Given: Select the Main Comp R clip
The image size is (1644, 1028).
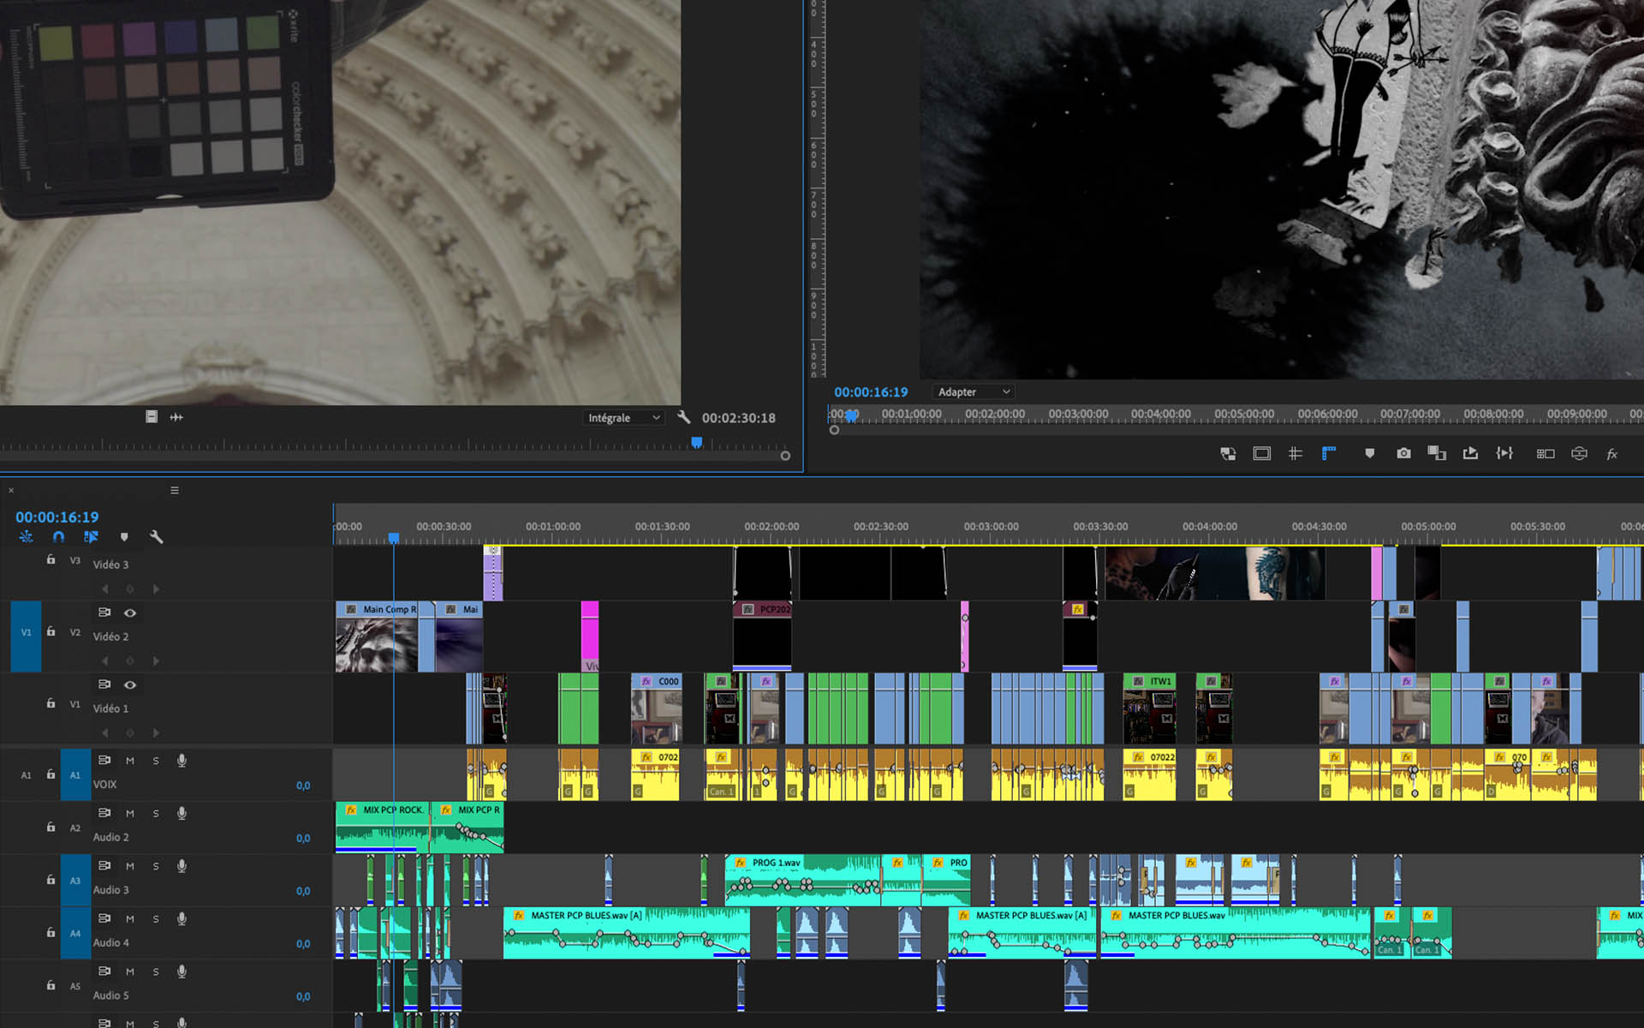Looking at the screenshot, I should point(377,636).
